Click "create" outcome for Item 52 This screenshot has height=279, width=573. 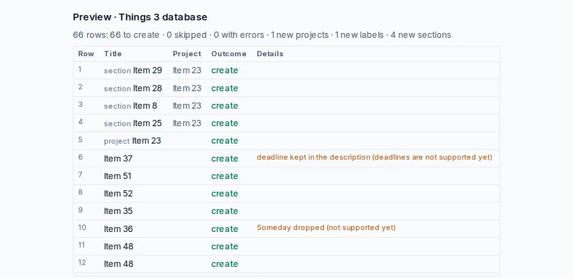click(x=225, y=194)
